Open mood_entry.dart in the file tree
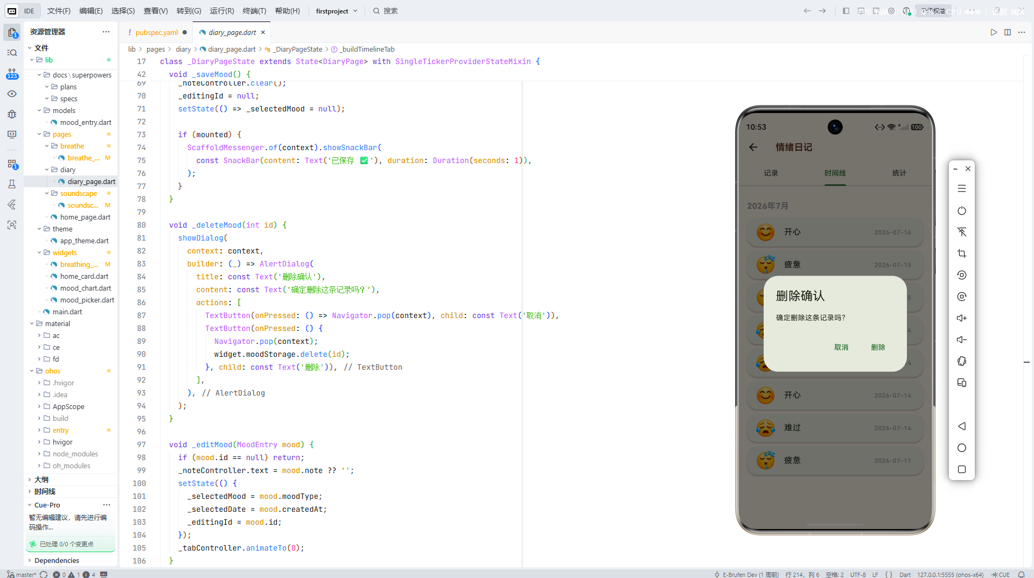Viewport: 1034px width, 578px height. [x=86, y=122]
